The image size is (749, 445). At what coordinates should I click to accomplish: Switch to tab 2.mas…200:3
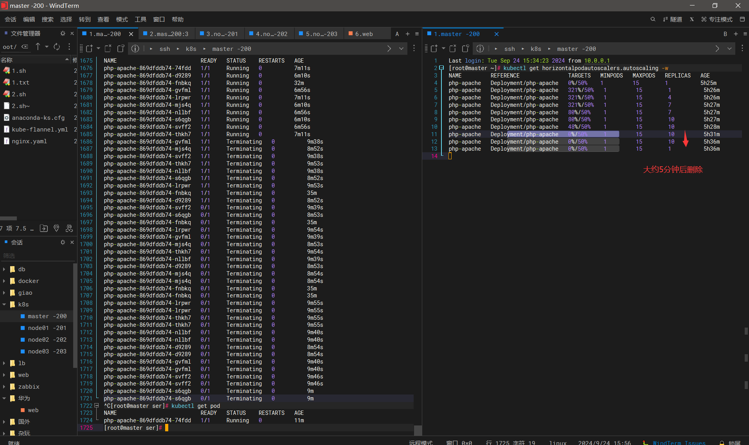(x=166, y=34)
